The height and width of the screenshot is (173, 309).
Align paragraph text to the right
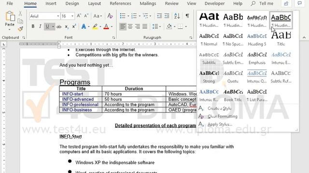tap(138, 26)
